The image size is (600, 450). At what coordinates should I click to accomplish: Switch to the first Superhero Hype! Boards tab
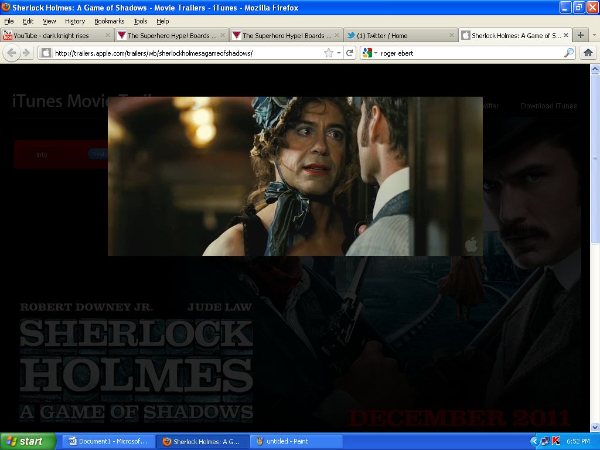[x=167, y=35]
